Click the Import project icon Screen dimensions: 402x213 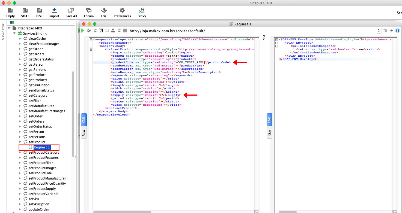tap(54, 11)
